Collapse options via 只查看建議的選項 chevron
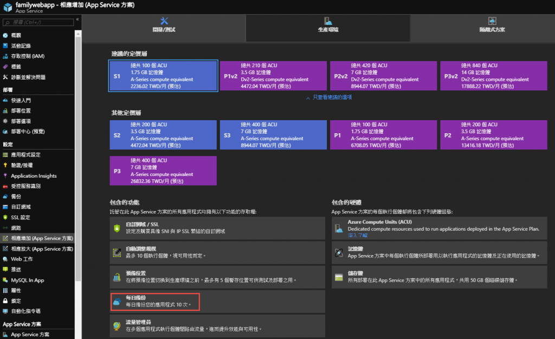Viewport: 555px width, 339px height. 308,98
